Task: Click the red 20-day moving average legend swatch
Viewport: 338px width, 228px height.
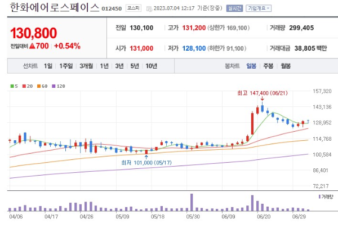Action: pos(24,86)
